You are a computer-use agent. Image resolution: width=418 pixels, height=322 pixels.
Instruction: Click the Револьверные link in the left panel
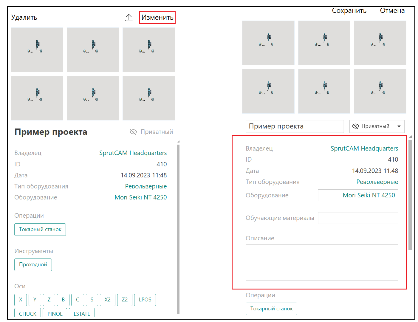tap(146, 186)
